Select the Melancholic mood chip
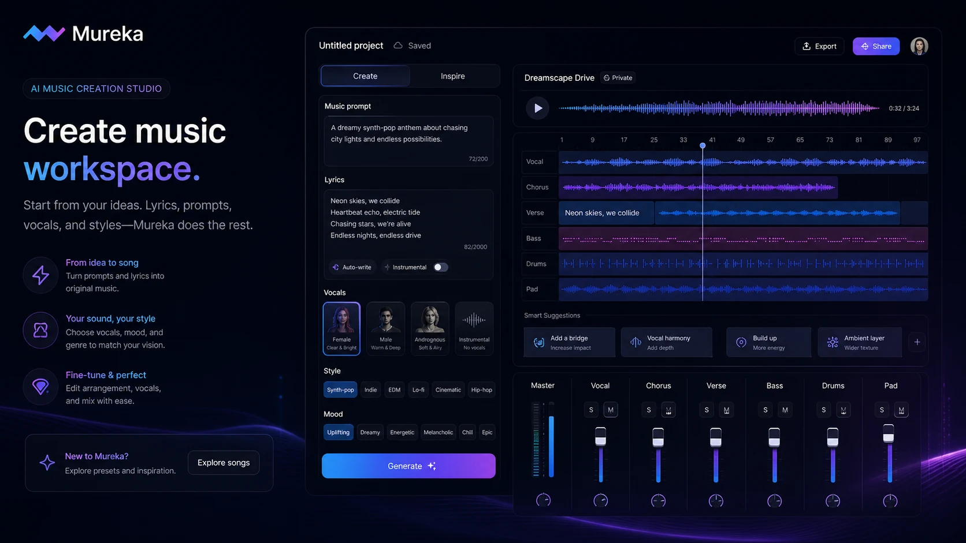The width and height of the screenshot is (966, 543). (x=438, y=432)
